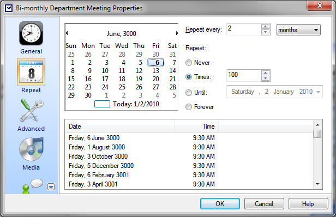Close the Properties dialog window
Image resolution: width=336 pixels, height=217 pixels.
320,5
